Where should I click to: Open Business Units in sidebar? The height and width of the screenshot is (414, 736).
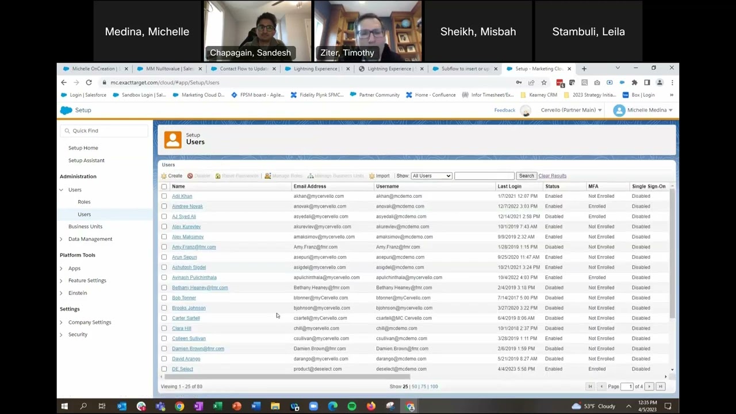85,227
